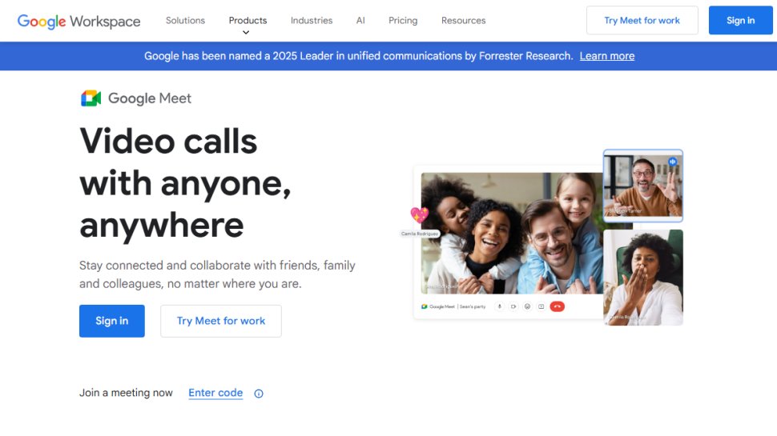This screenshot has width=777, height=436.
Task: Click the family video call thumbnail
Action: [x=512, y=233]
